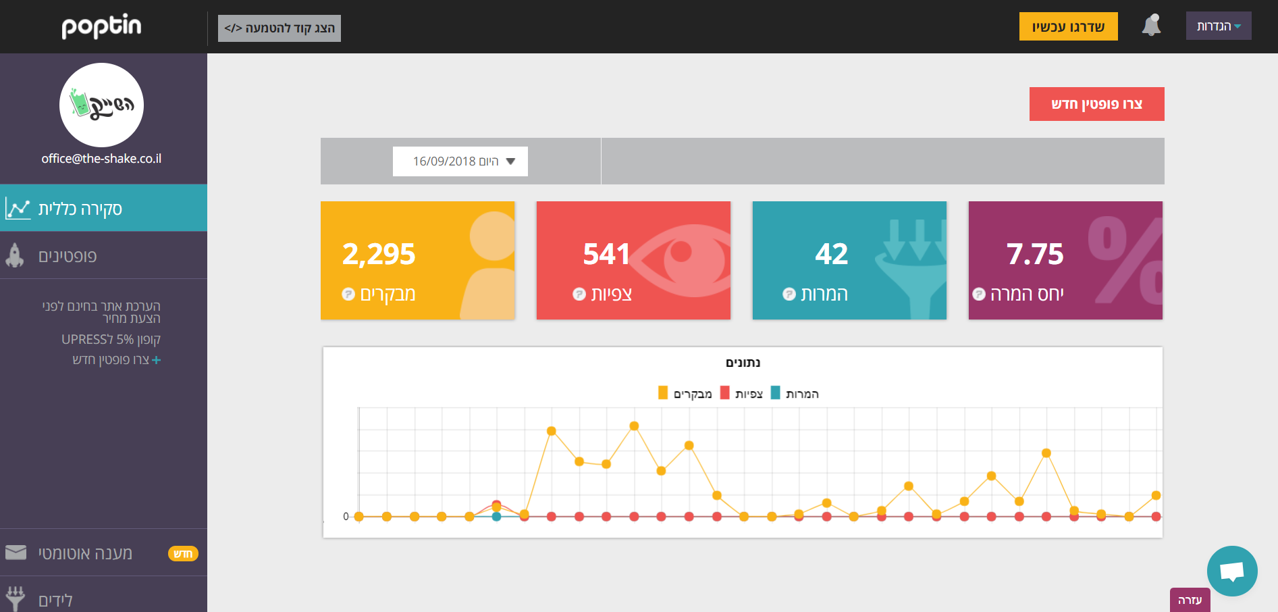Click help icon next to מבקרים
1278x612 pixels.
point(348,294)
